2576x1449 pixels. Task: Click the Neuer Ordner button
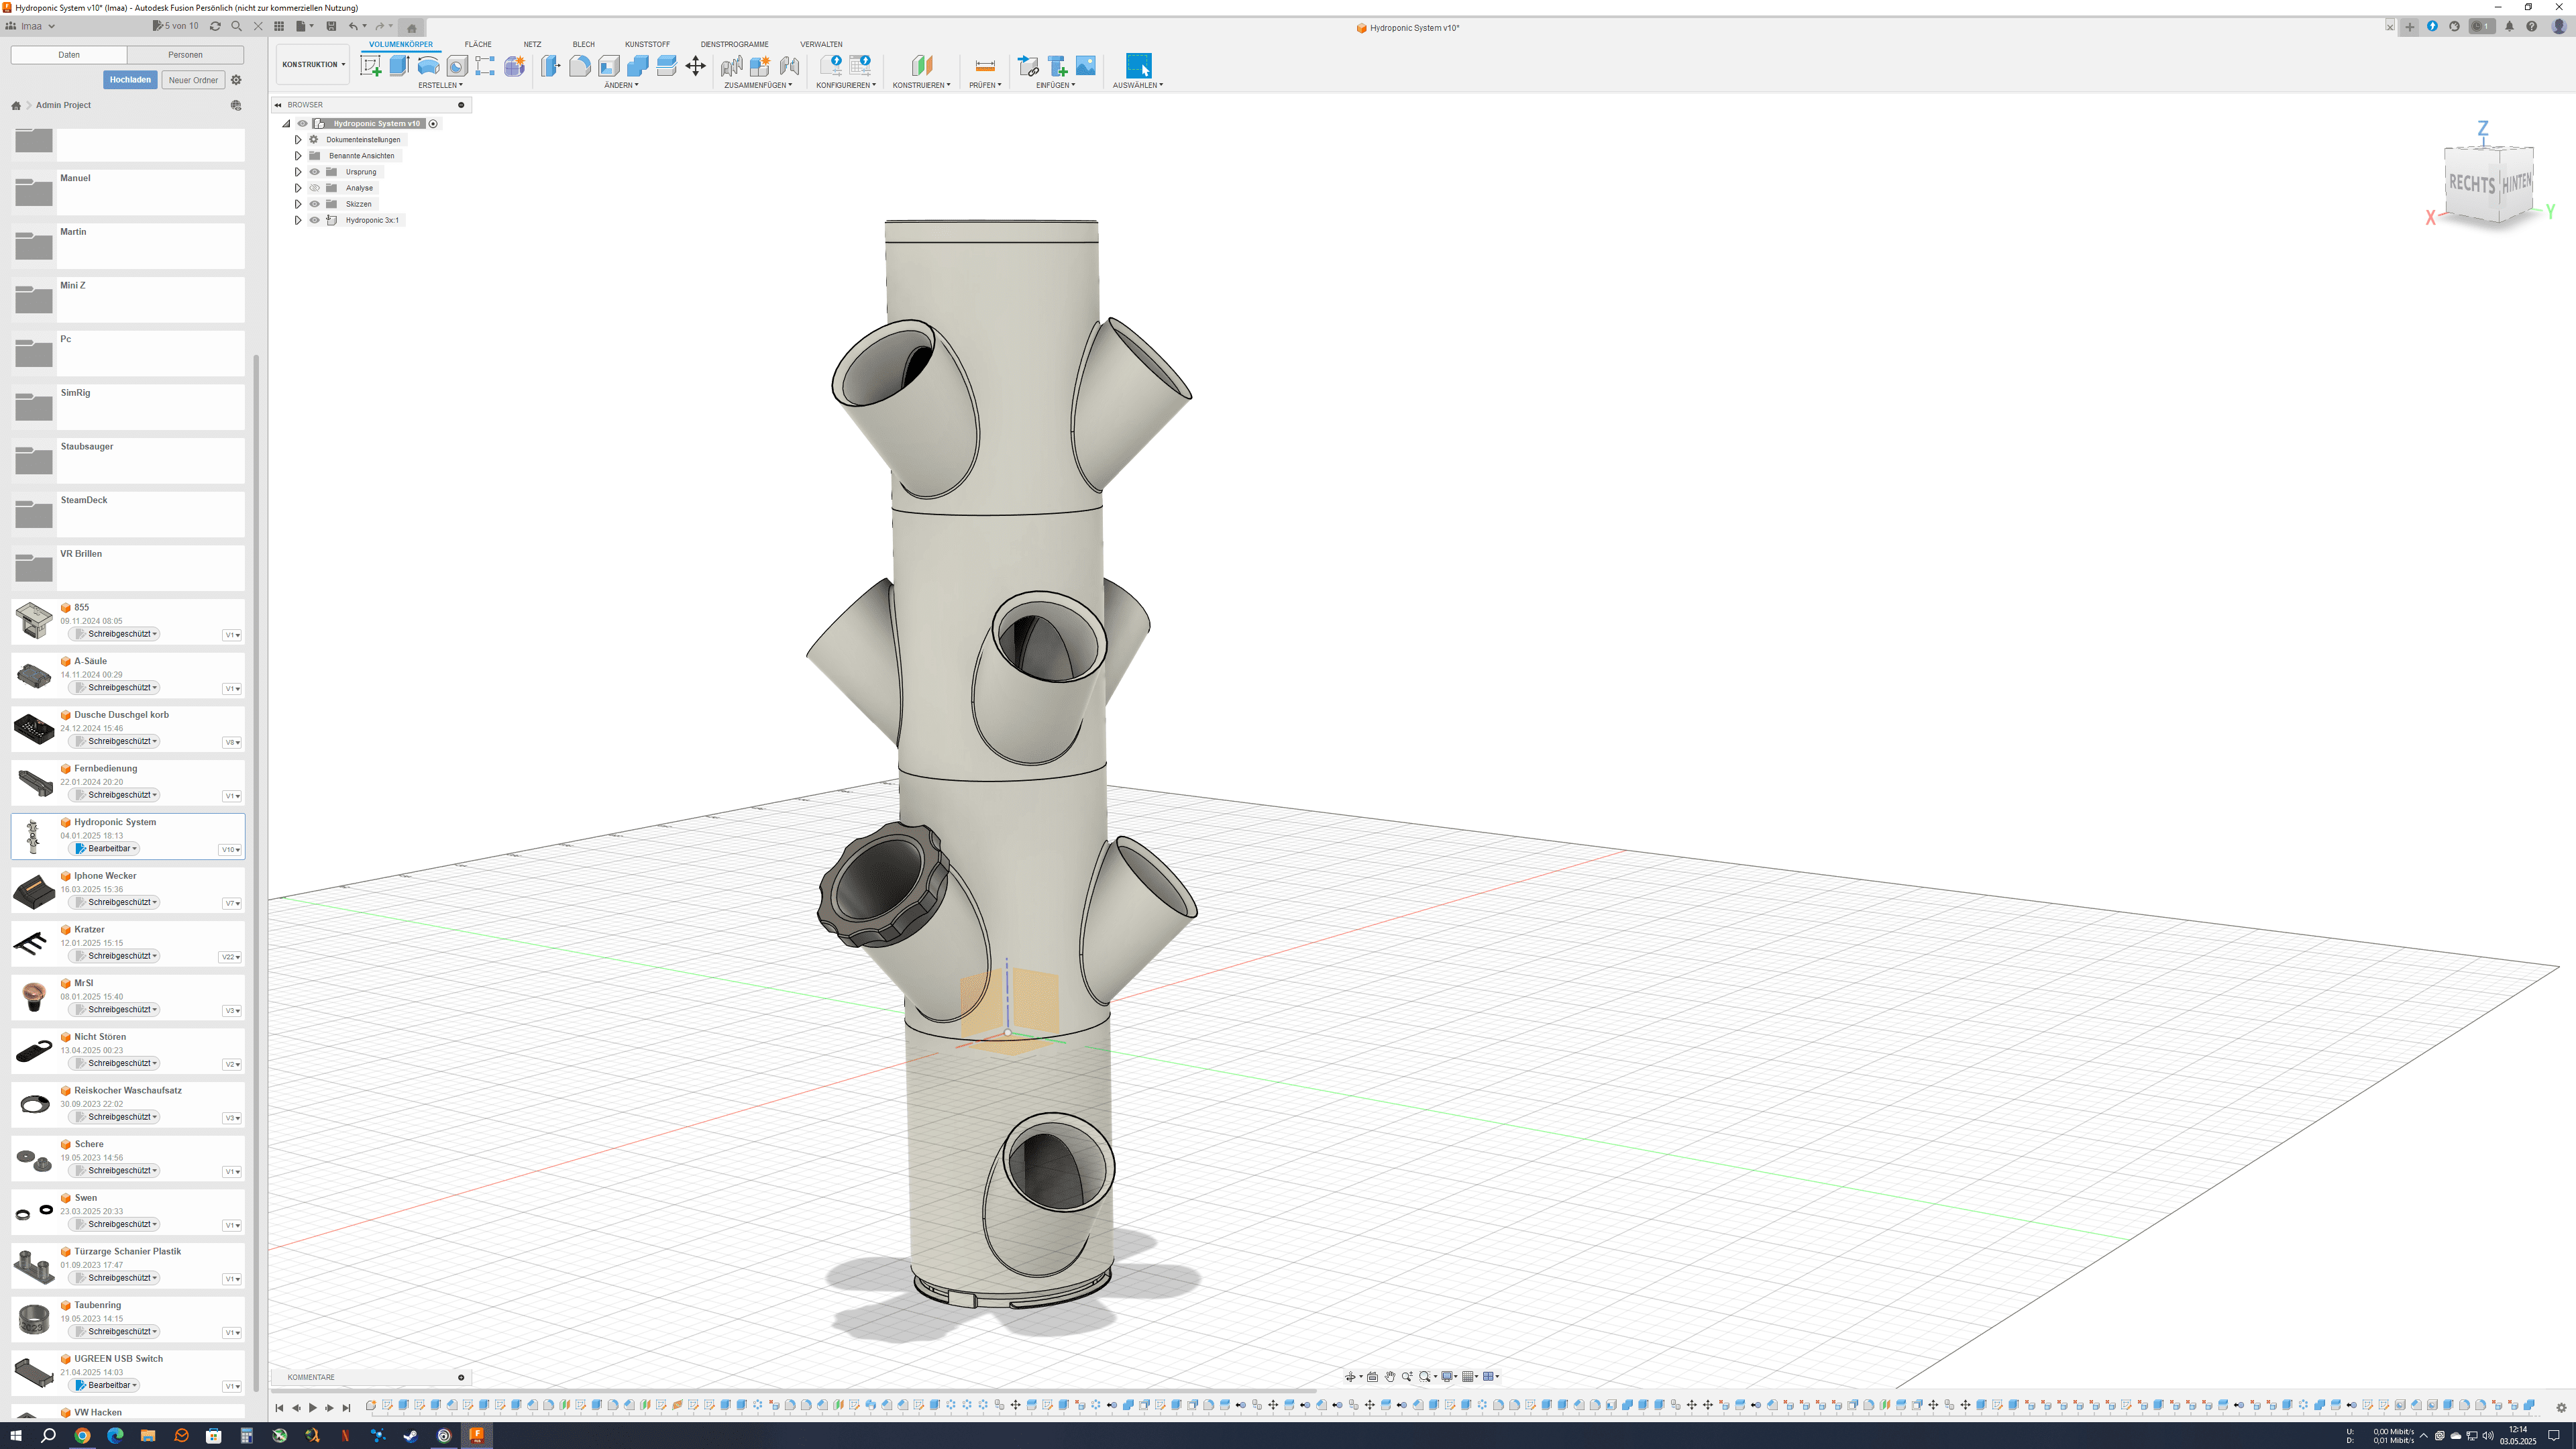tap(193, 80)
